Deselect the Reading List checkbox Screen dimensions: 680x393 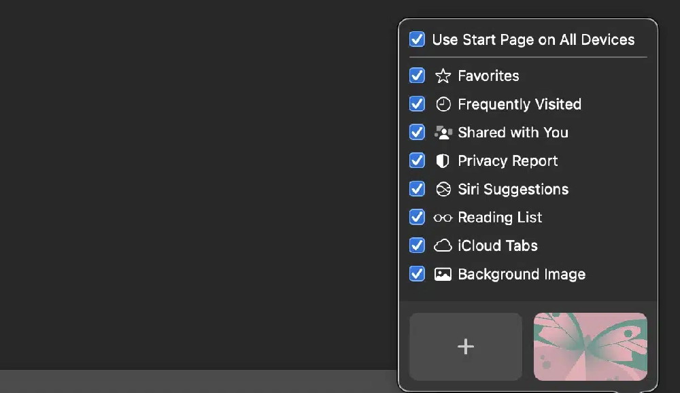click(418, 218)
